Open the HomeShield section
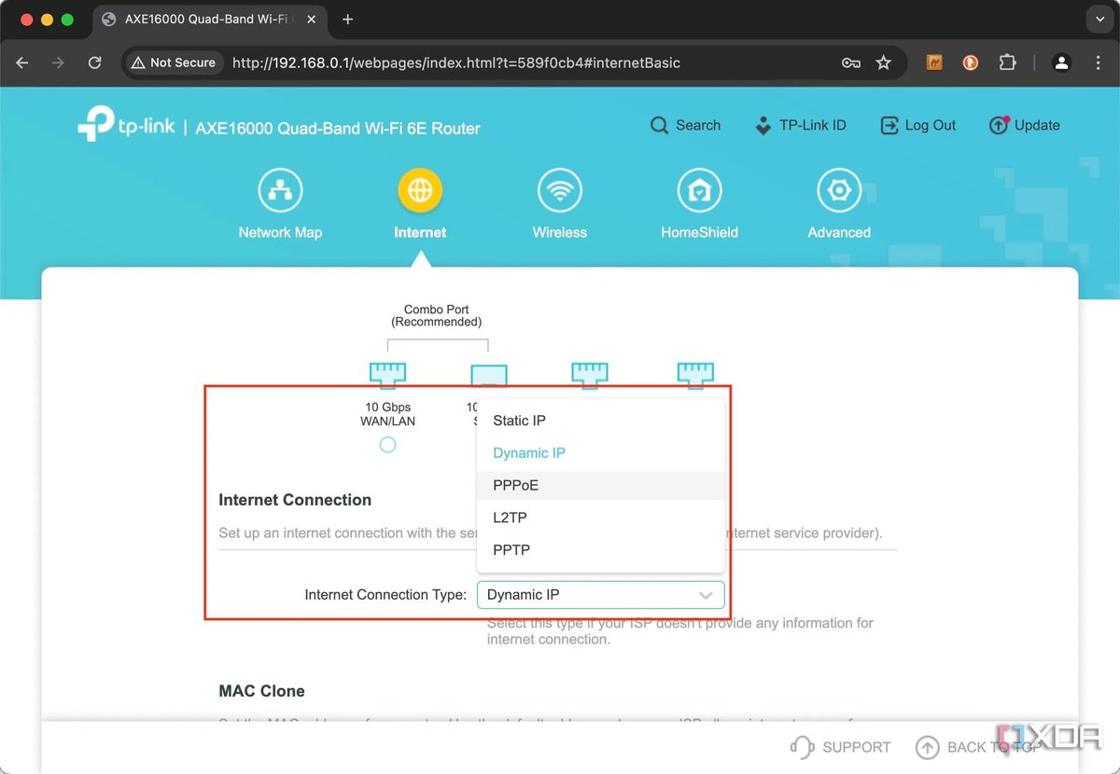The height and width of the screenshot is (774, 1120). tap(699, 190)
